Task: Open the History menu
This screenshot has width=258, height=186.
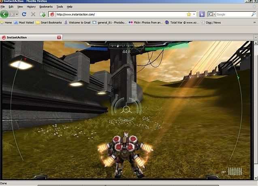Action: [31, 7]
